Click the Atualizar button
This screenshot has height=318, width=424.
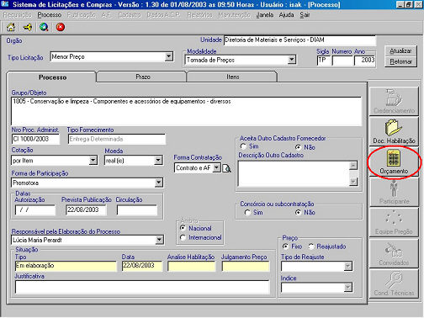(x=400, y=51)
